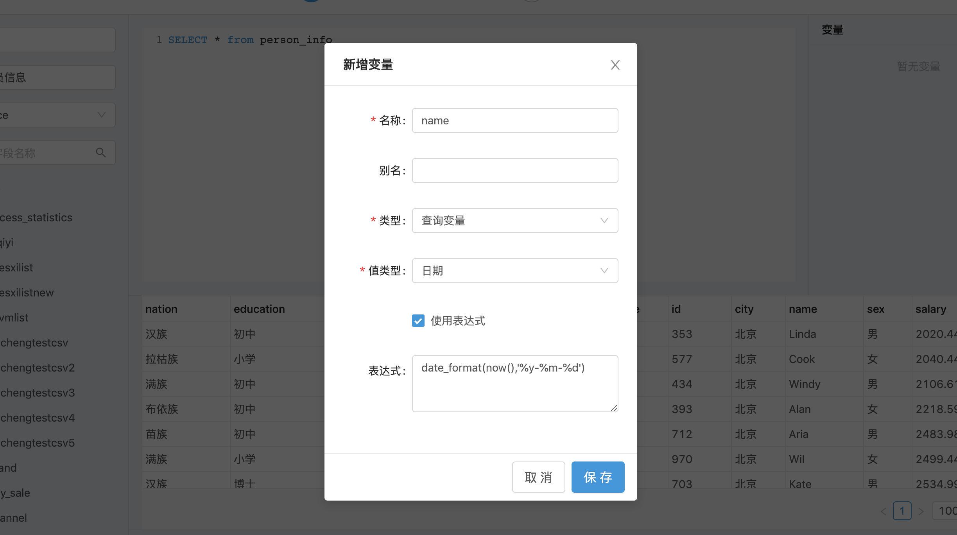Click the 取消 button
957x535 pixels.
tap(538, 477)
